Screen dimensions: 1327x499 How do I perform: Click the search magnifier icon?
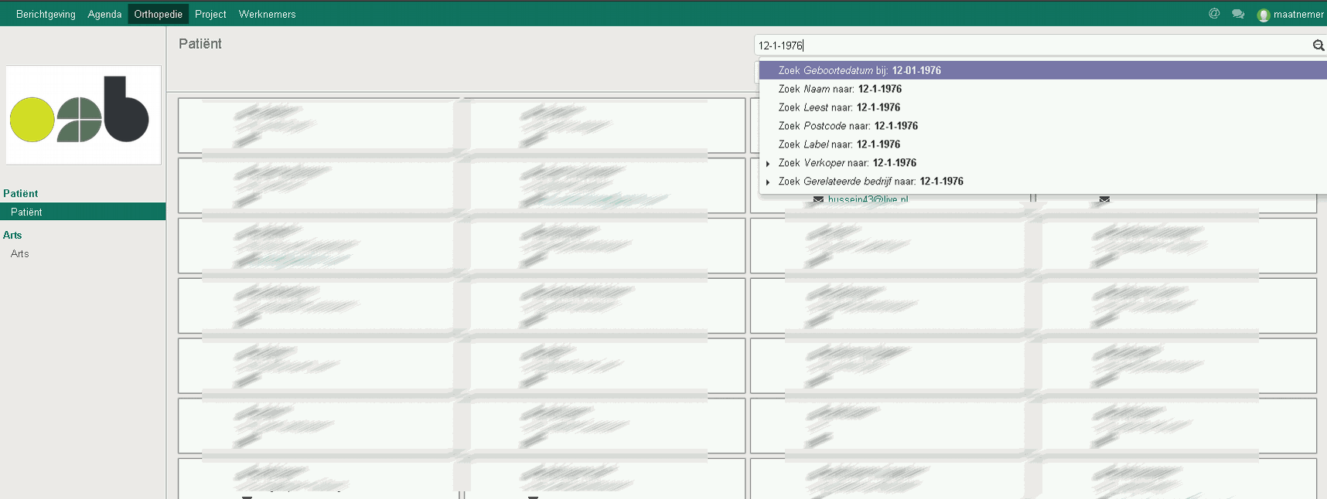coord(1318,46)
